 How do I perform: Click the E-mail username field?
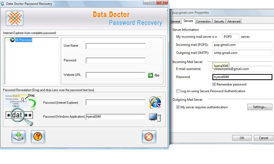[242, 69]
